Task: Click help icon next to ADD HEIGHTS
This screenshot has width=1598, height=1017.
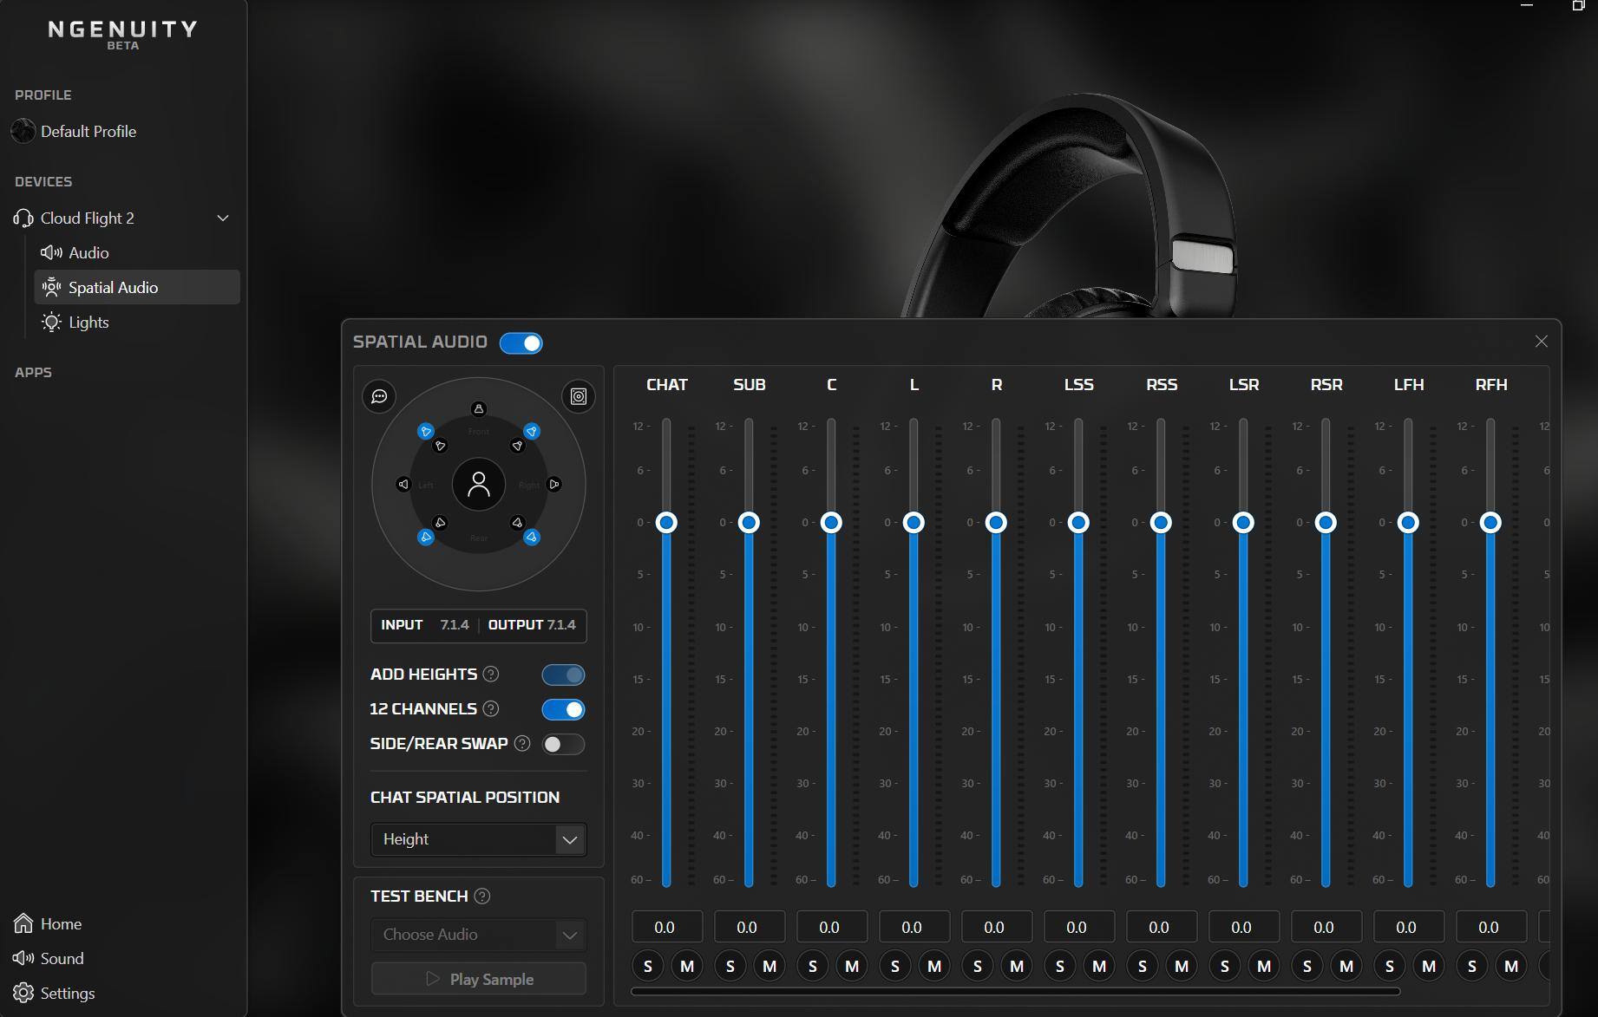Action: 491,674
